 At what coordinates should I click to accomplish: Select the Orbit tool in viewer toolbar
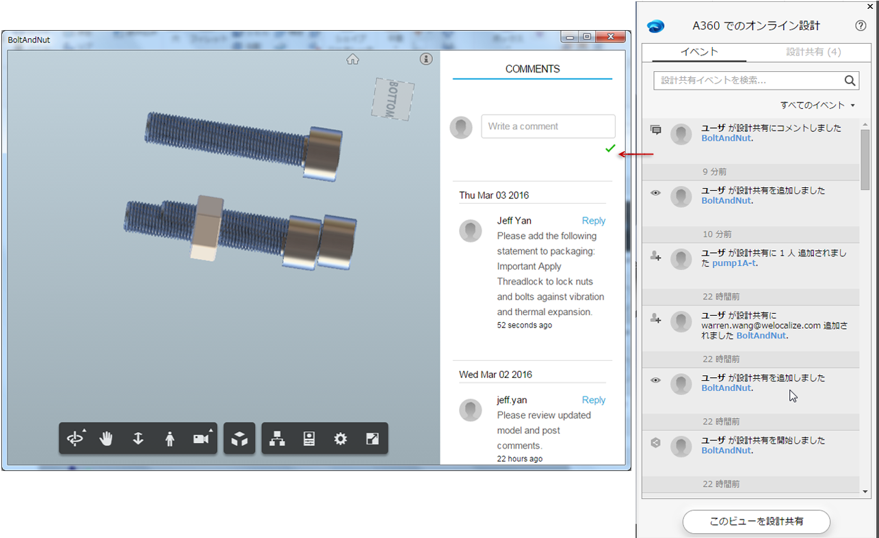click(75, 439)
